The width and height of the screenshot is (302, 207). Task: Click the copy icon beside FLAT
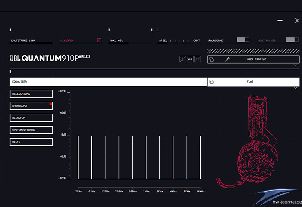click(x=211, y=82)
